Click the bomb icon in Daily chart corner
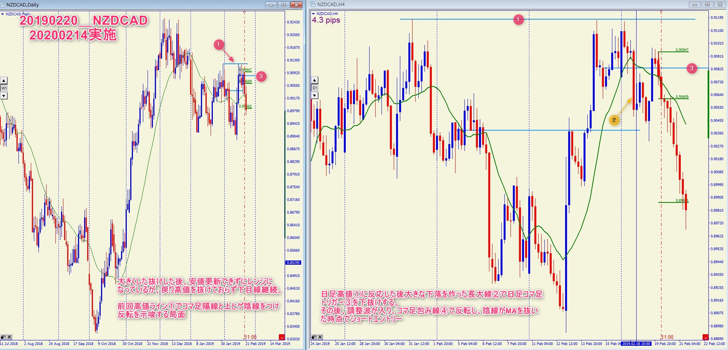Screen dimensions: 728x350 (3, 337)
